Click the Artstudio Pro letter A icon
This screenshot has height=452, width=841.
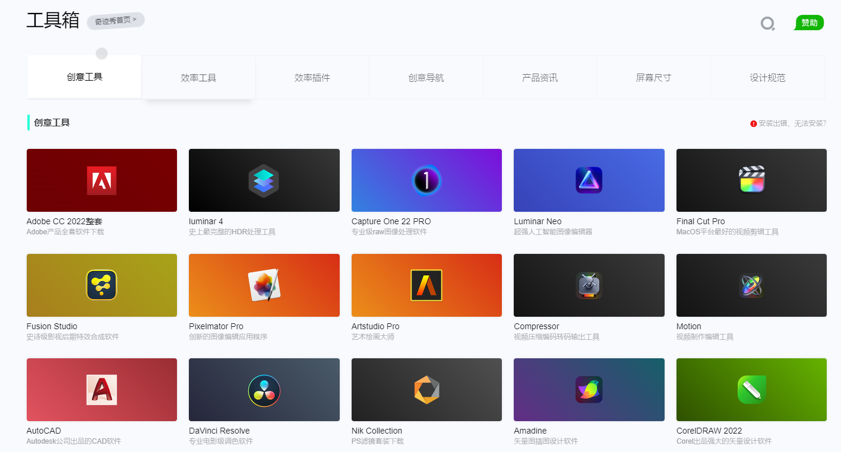pyautogui.click(x=426, y=285)
